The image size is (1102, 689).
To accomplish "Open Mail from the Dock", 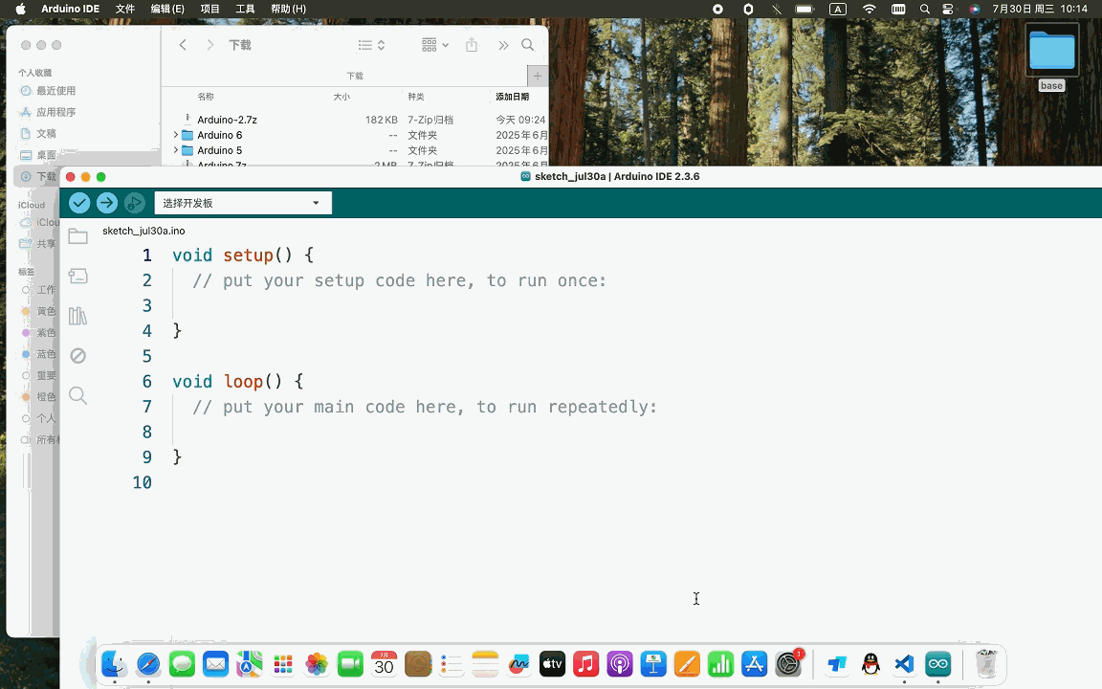I will tap(216, 664).
